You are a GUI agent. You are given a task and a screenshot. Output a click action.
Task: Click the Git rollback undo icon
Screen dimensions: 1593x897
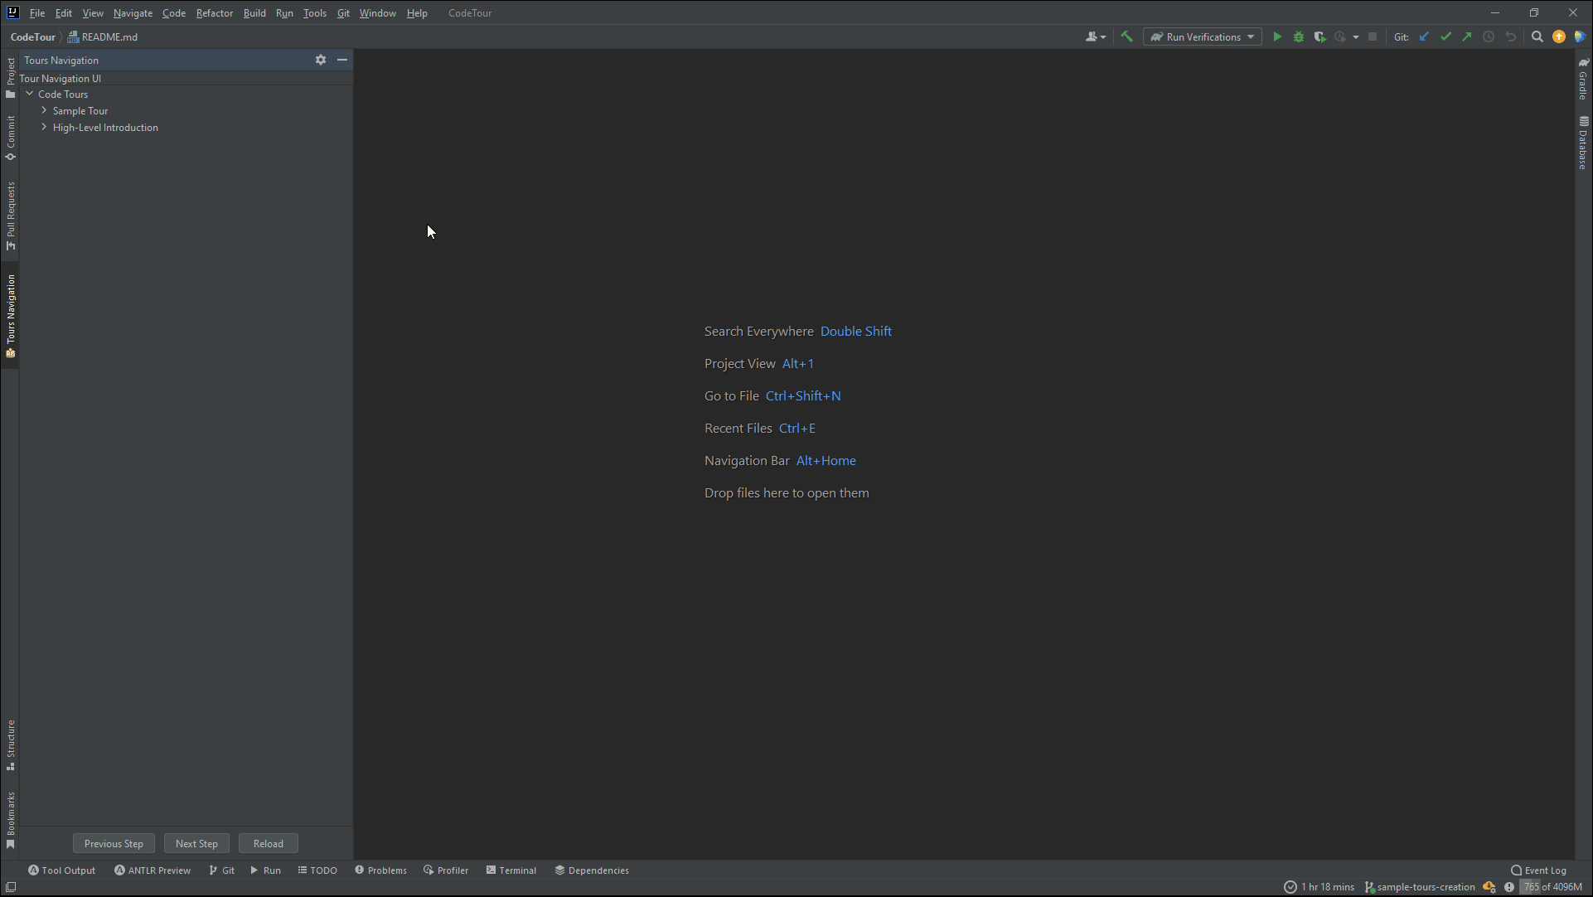pyautogui.click(x=1510, y=36)
